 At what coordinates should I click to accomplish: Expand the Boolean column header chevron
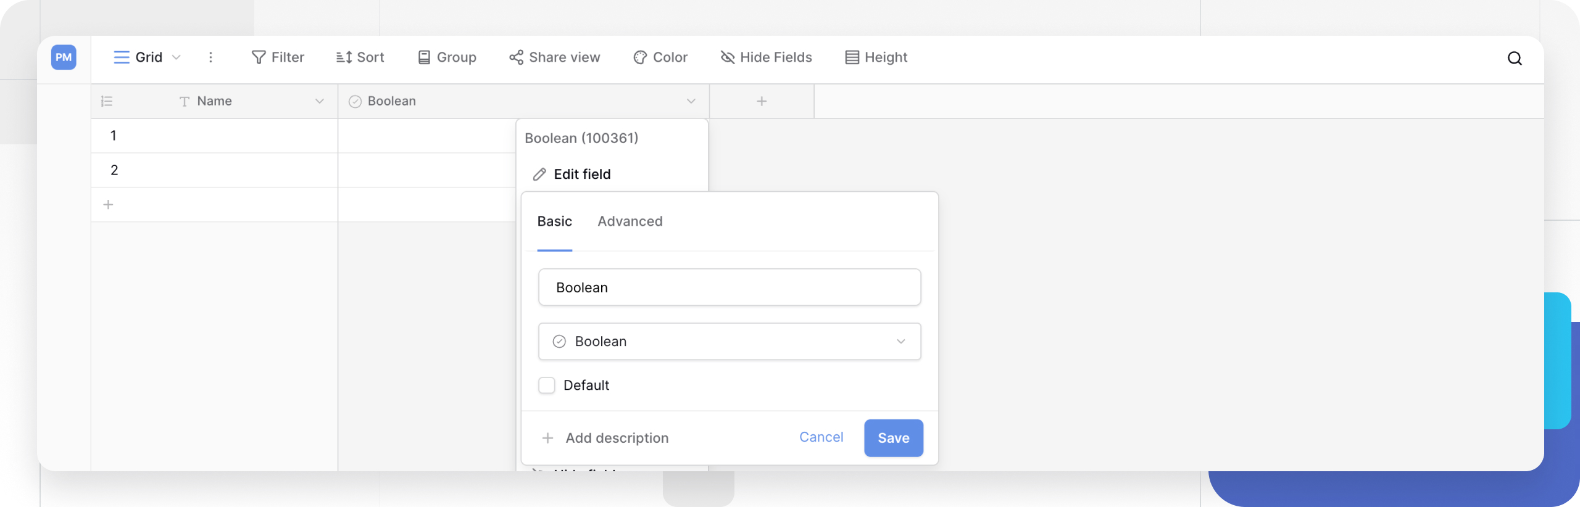[691, 101]
